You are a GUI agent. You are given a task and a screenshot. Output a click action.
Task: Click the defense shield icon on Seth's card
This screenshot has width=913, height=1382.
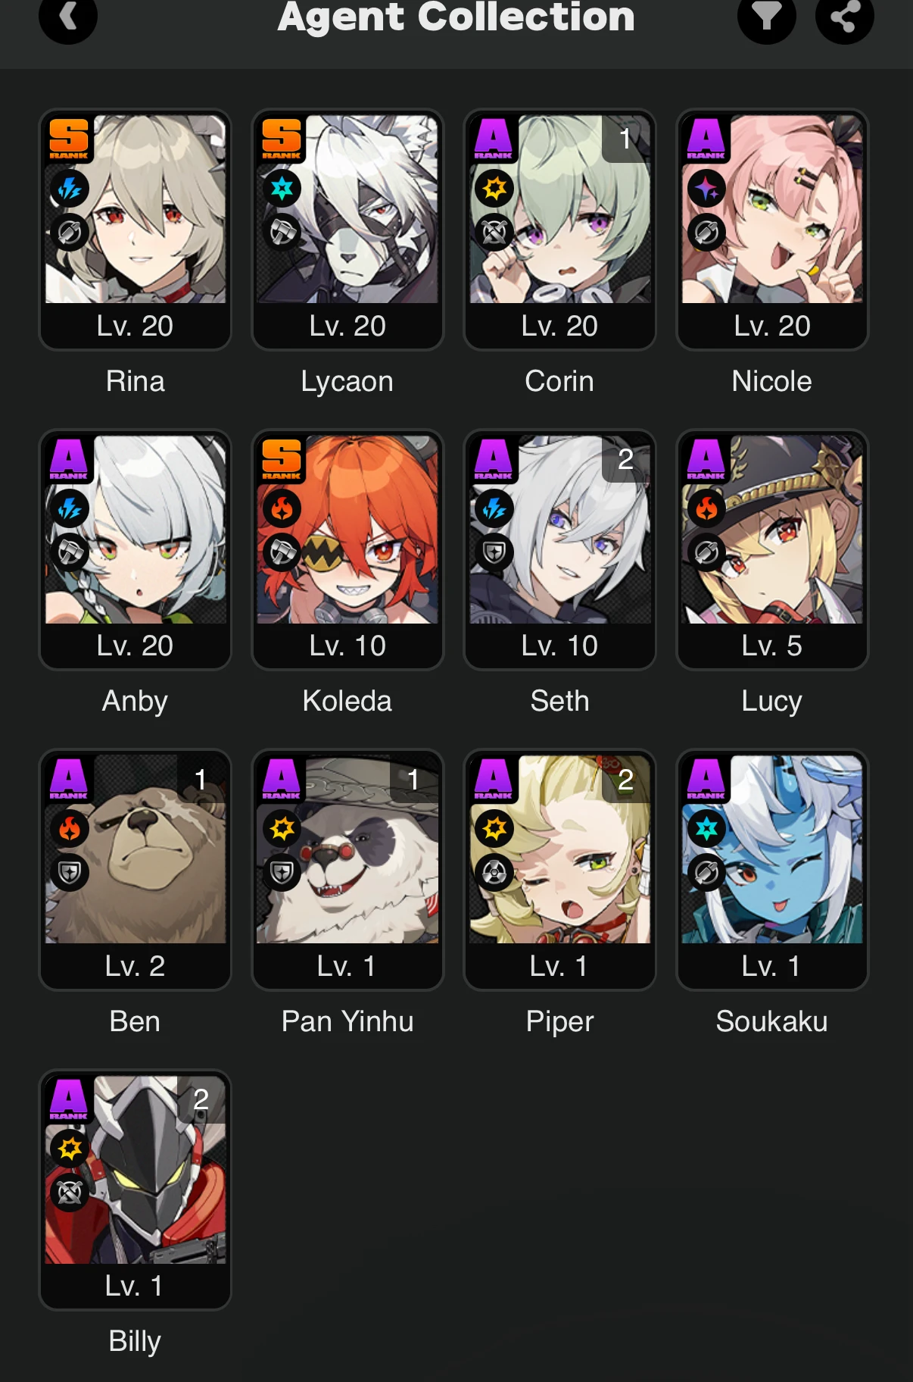pyautogui.click(x=494, y=553)
